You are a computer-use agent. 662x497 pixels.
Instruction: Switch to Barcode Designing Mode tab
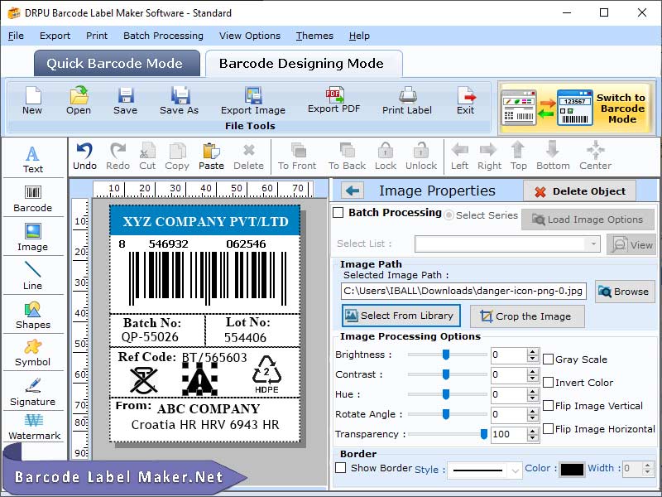tap(304, 64)
